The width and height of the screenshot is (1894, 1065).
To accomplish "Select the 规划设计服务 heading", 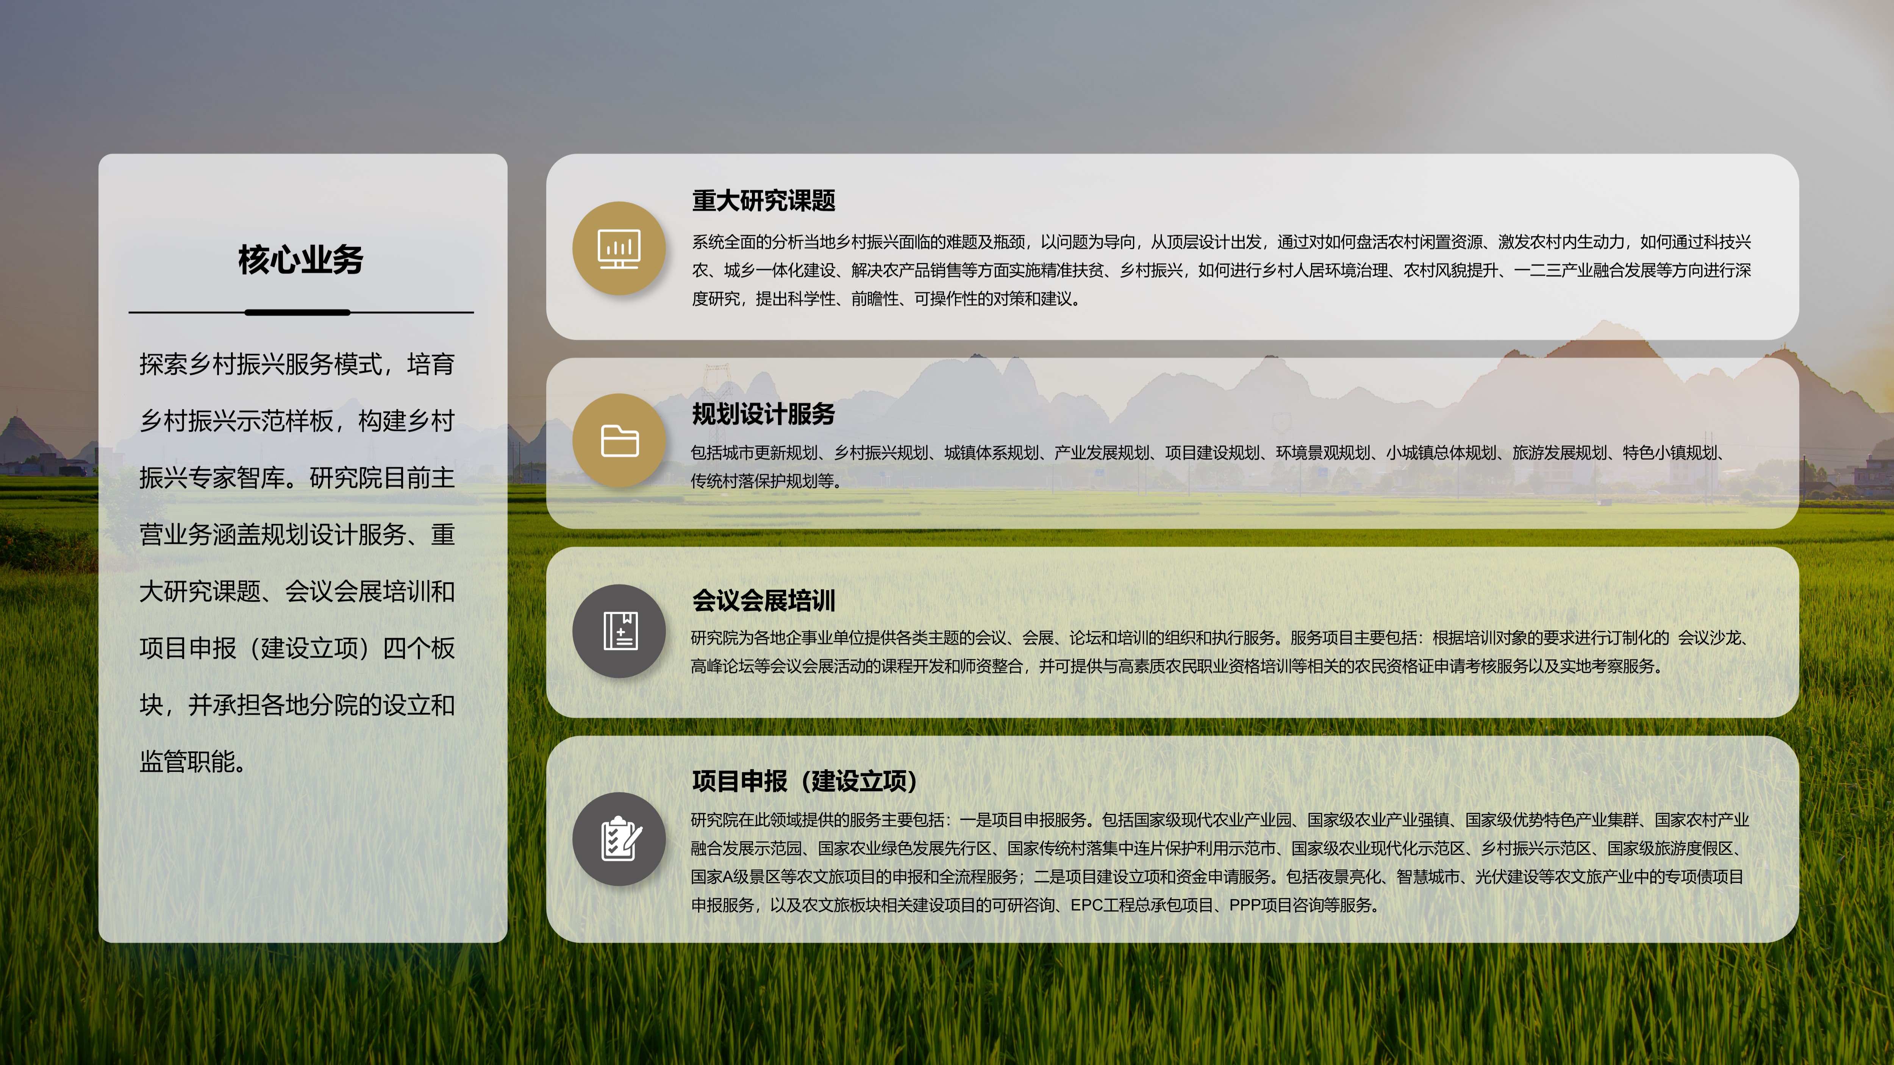I will tap(763, 414).
